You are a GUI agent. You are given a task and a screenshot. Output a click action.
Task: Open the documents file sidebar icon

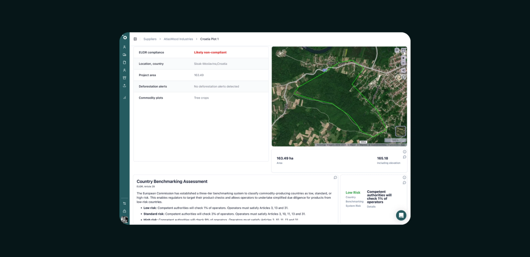(x=125, y=62)
